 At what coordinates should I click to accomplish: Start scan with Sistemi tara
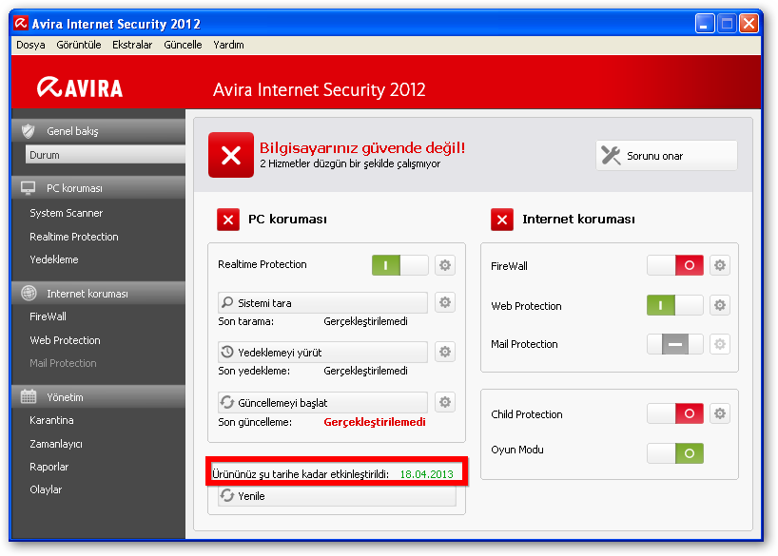322,302
